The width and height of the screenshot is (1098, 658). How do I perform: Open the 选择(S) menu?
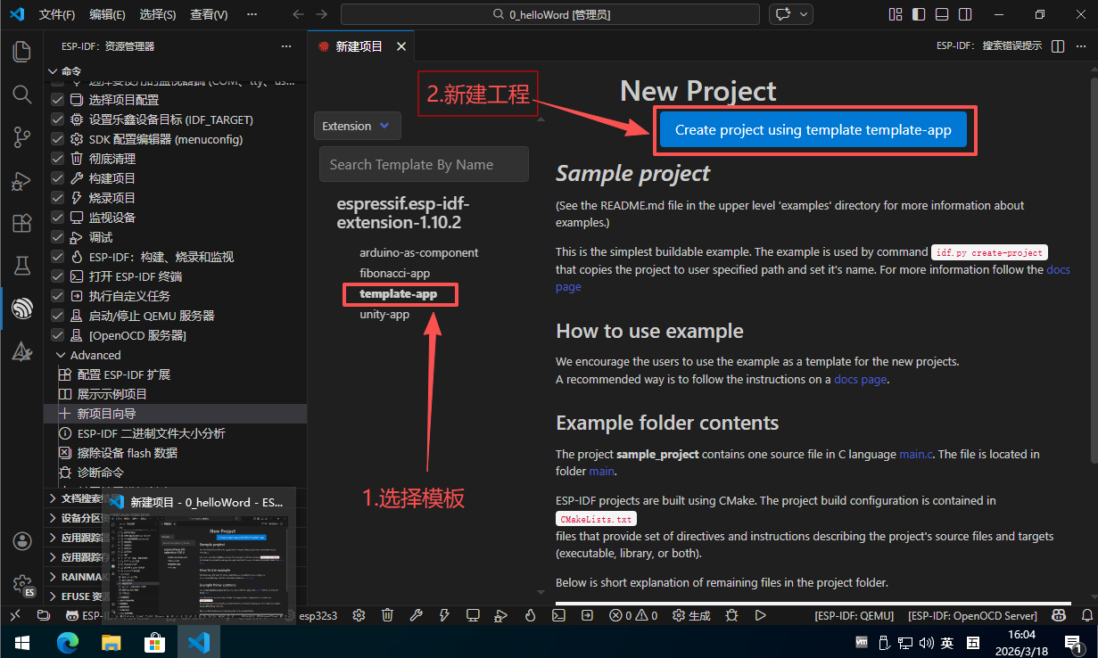tap(159, 14)
